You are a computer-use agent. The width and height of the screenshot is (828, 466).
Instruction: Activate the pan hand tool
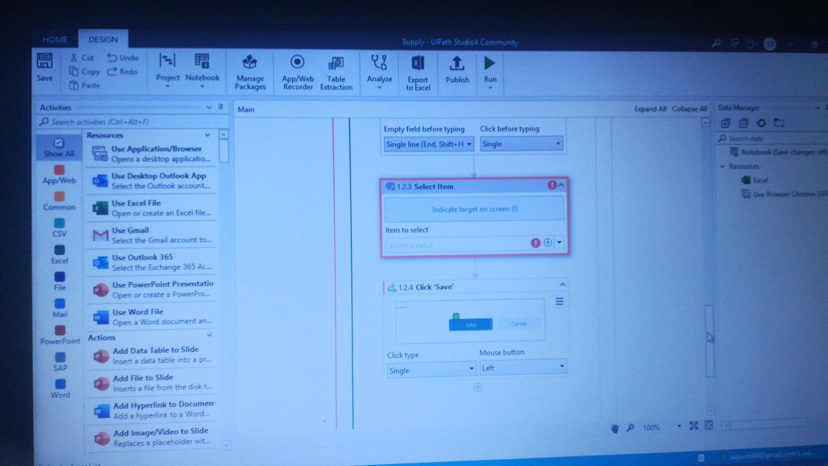(x=616, y=428)
